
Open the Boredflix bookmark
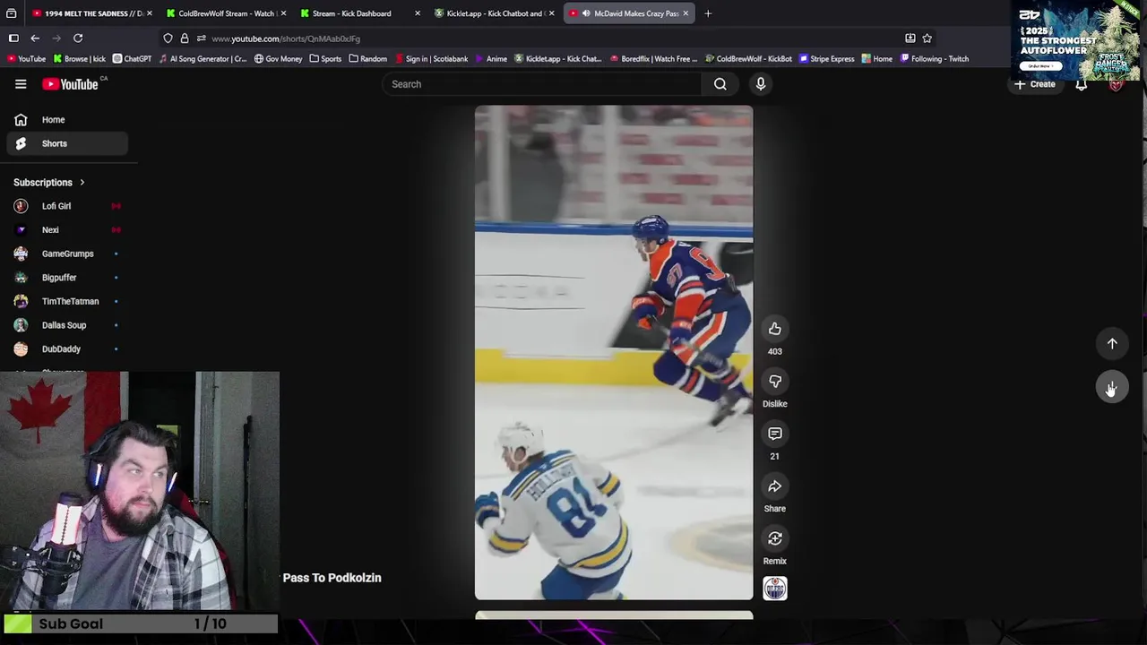[x=653, y=59]
